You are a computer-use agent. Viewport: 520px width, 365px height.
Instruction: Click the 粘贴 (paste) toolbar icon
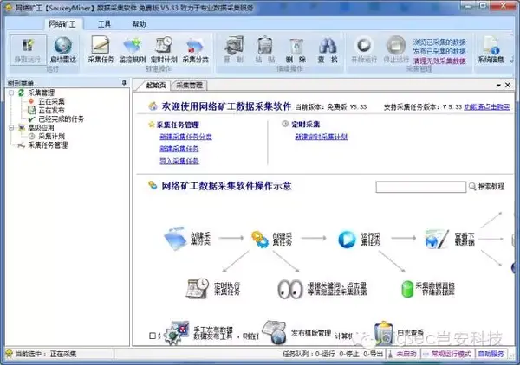tap(265, 49)
